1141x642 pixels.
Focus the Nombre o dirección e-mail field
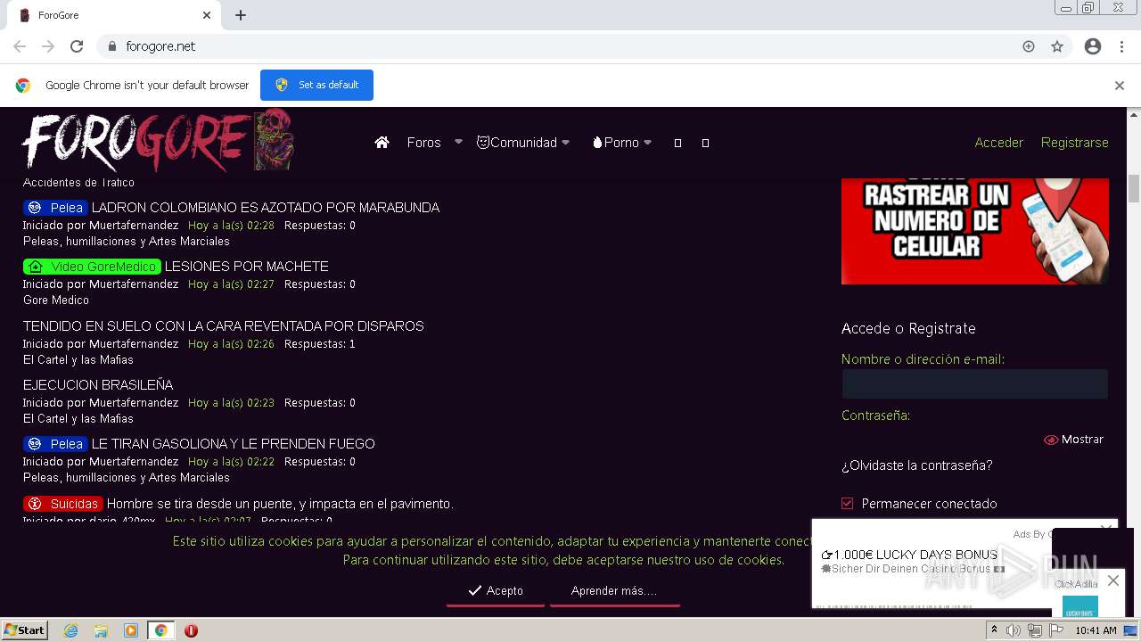tap(975, 384)
